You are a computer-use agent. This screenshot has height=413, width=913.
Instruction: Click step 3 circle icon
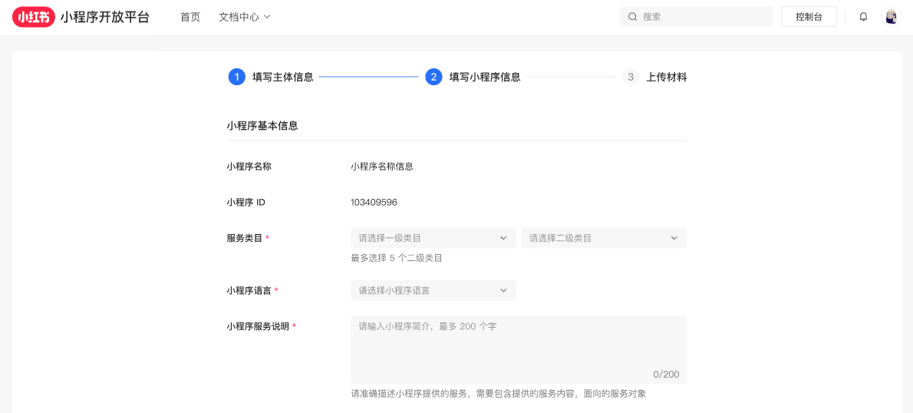click(631, 77)
